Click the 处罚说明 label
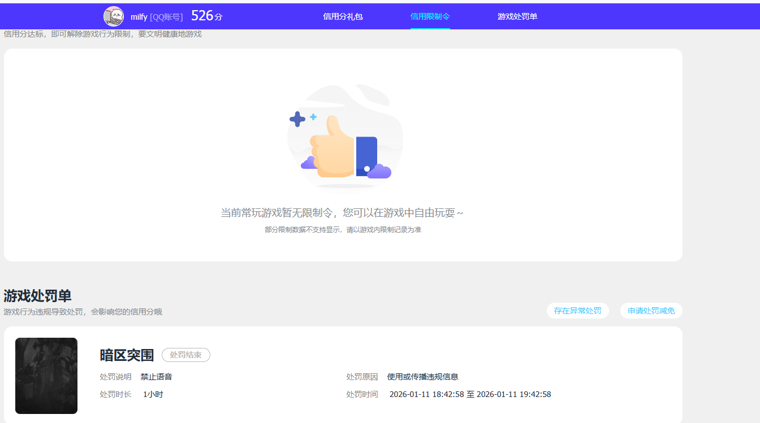This screenshot has height=423, width=760. point(115,377)
